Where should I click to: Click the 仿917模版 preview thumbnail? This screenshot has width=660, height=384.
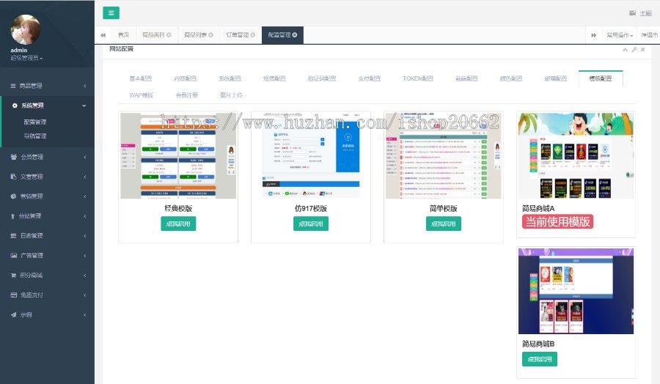(311, 155)
